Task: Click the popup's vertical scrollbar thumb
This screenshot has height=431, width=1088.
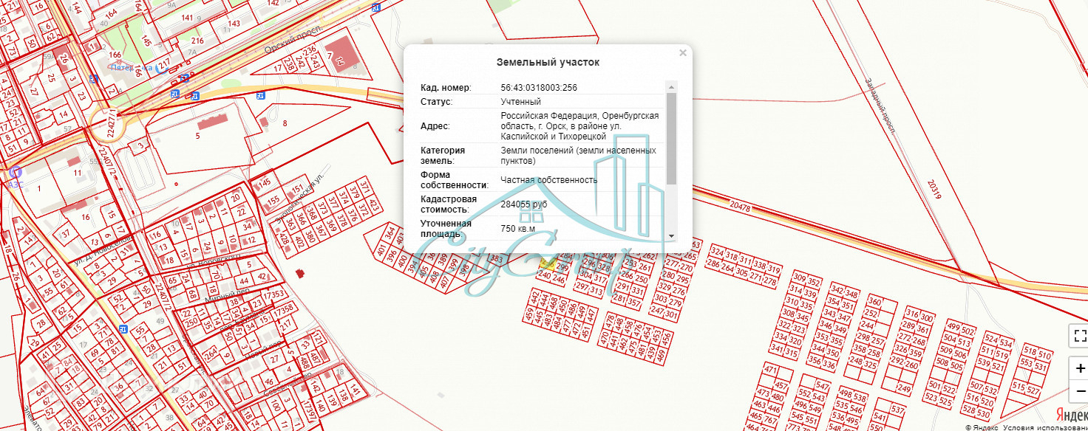Action: (671, 138)
